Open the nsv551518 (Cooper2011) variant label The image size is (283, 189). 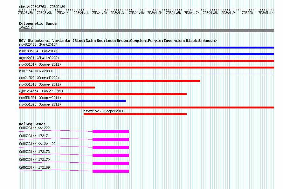coord(40,84)
